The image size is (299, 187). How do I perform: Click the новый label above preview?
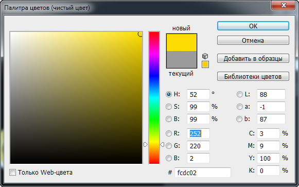click(x=181, y=28)
